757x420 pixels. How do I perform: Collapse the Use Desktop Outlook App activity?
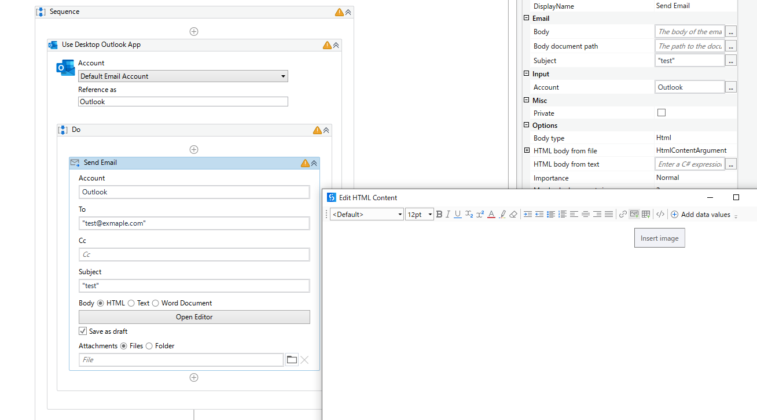336,45
